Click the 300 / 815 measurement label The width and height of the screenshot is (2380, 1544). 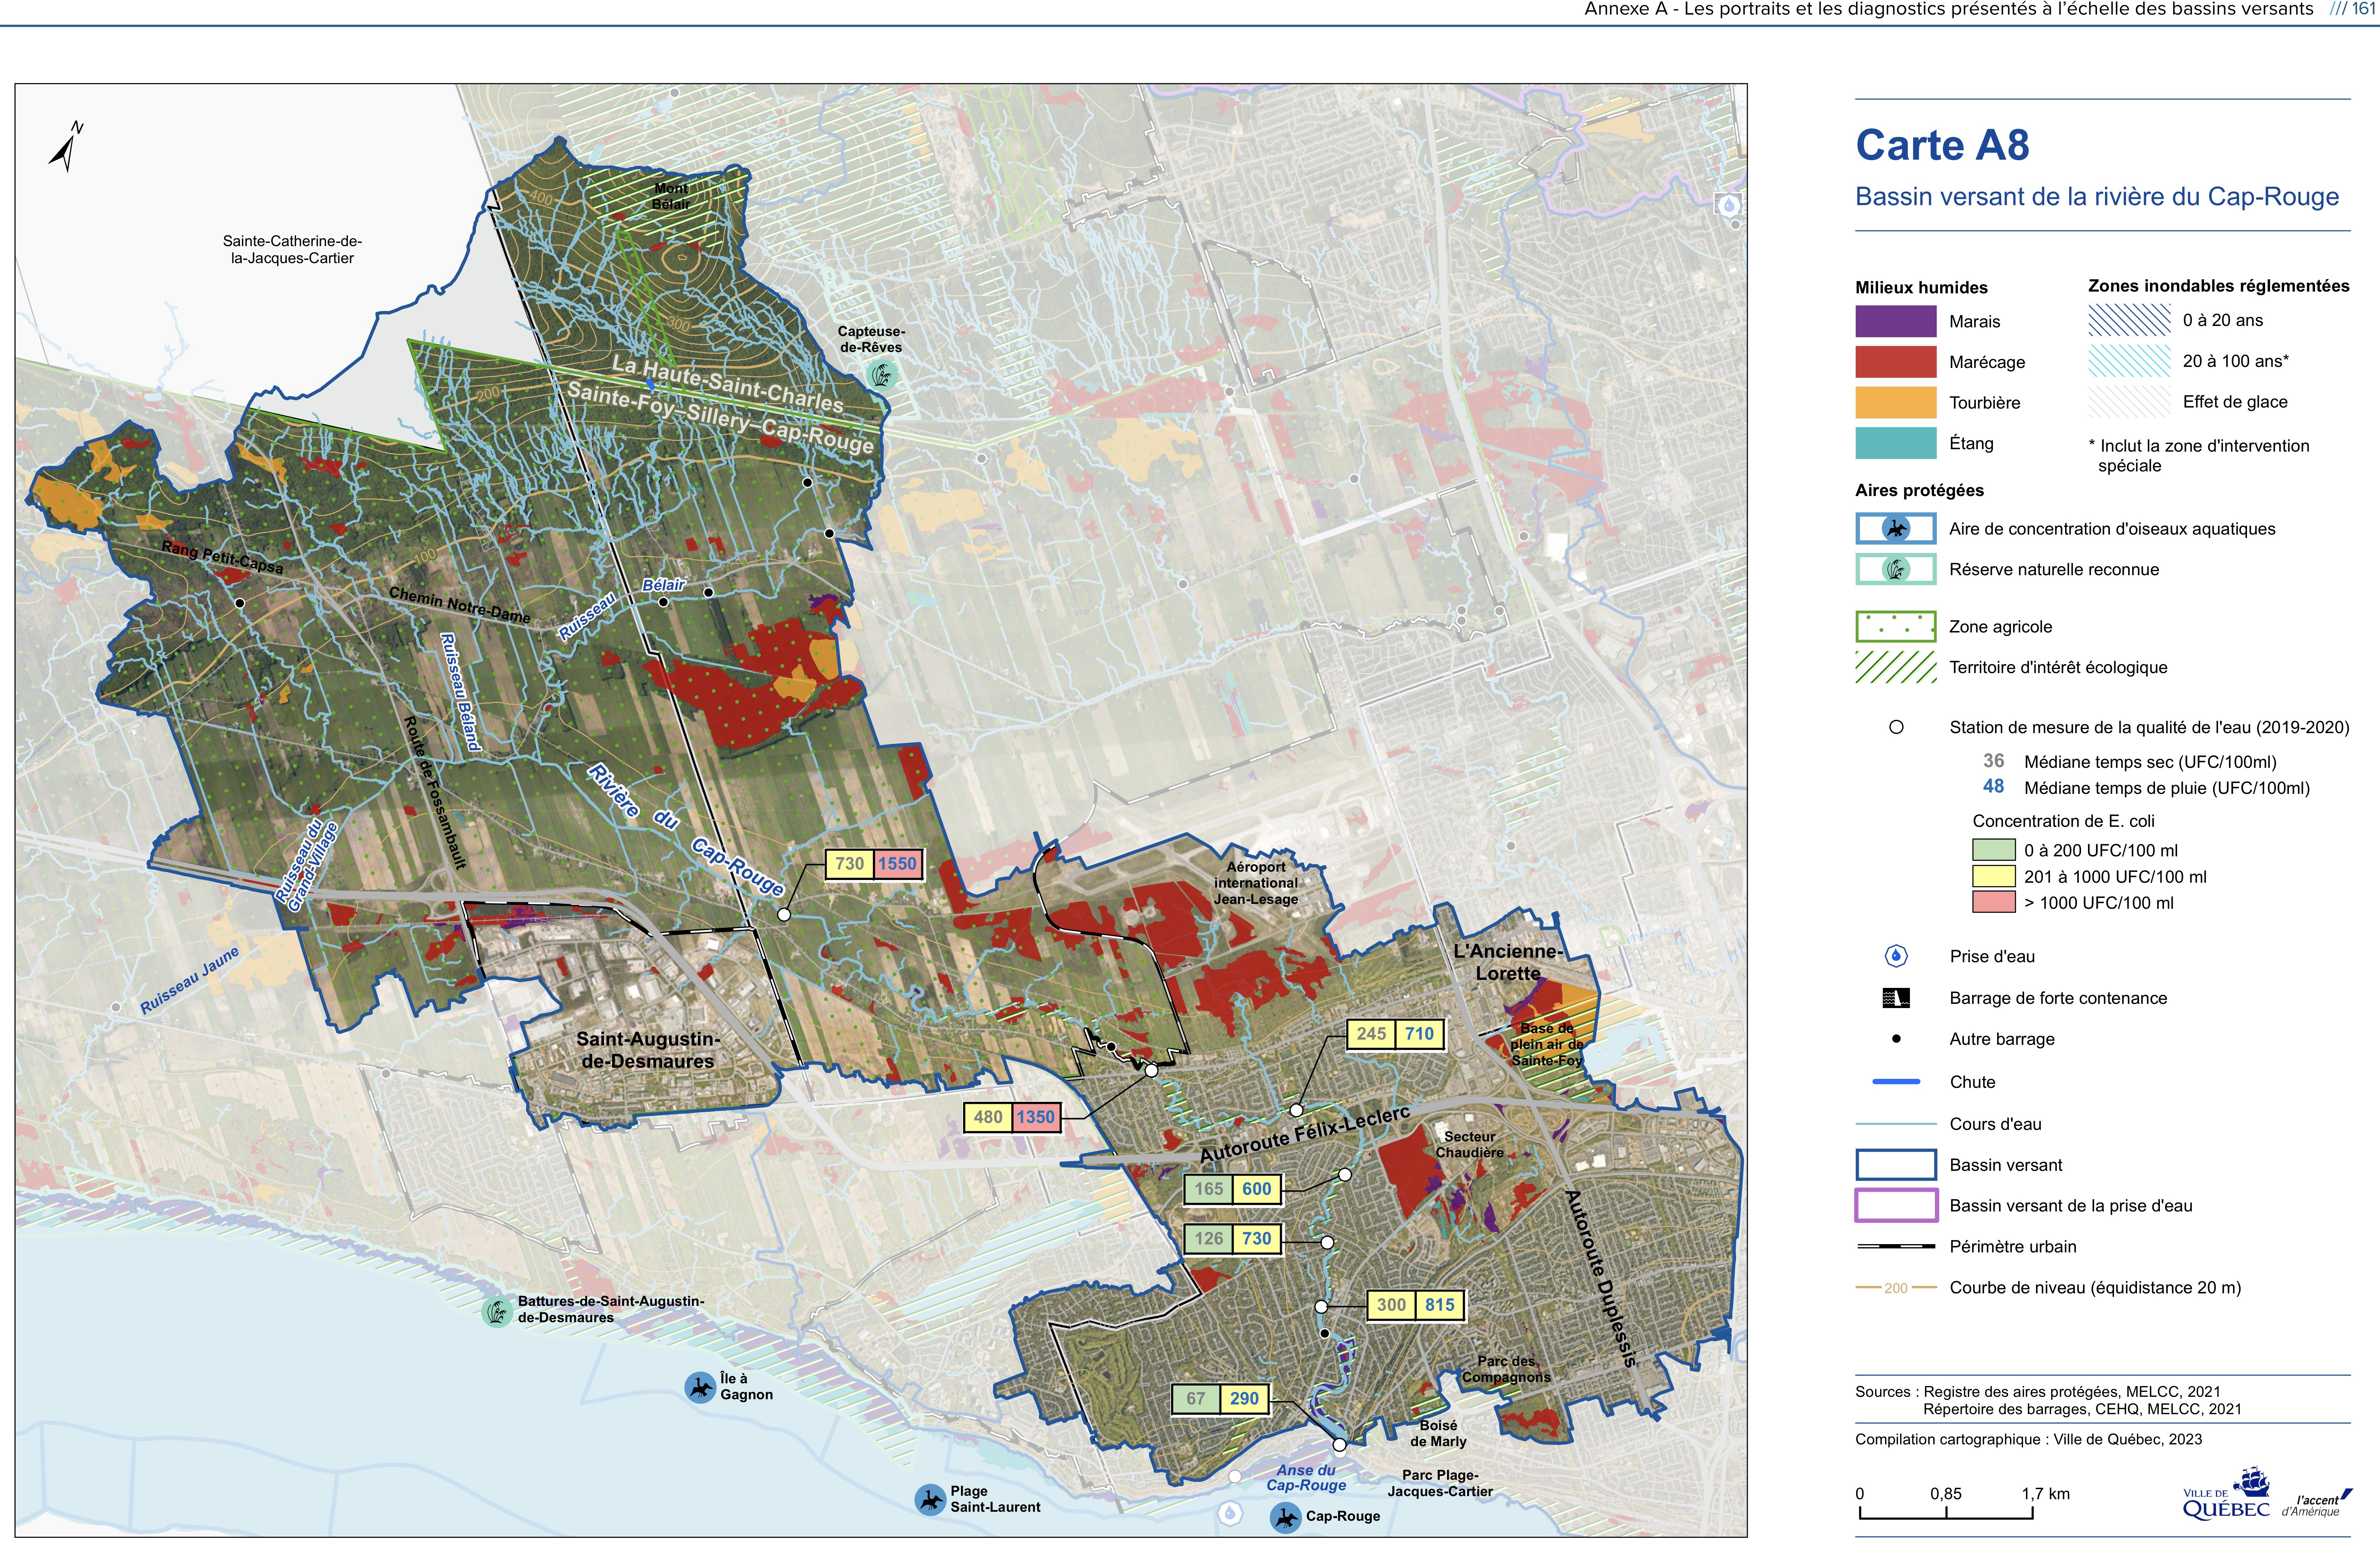click(1415, 1305)
